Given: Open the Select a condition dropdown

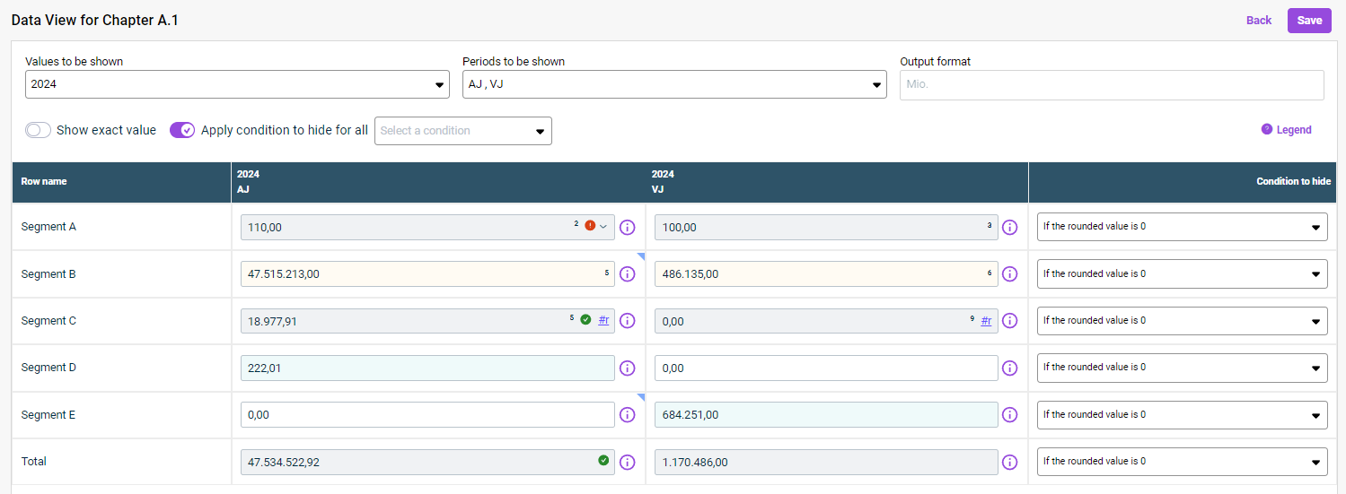Looking at the screenshot, I should pos(463,131).
